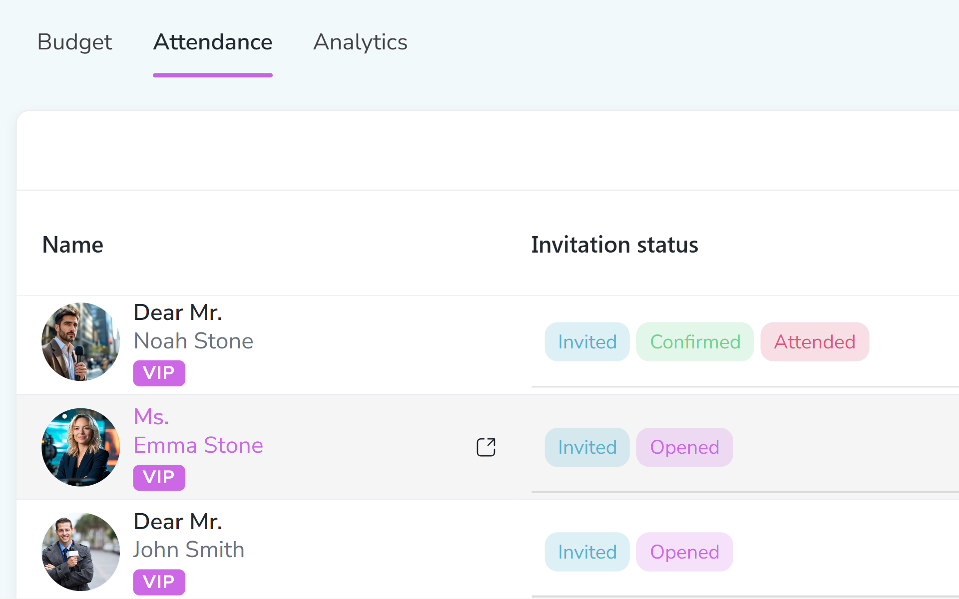Click the Confirmed status for Noah Stone
Viewport: 959px width, 599px height.
click(695, 342)
